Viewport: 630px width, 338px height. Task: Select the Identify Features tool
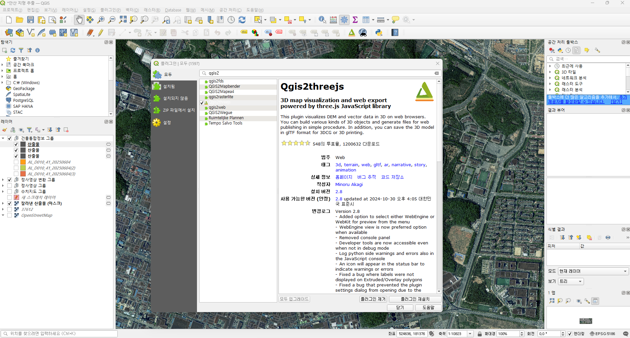[x=322, y=20]
